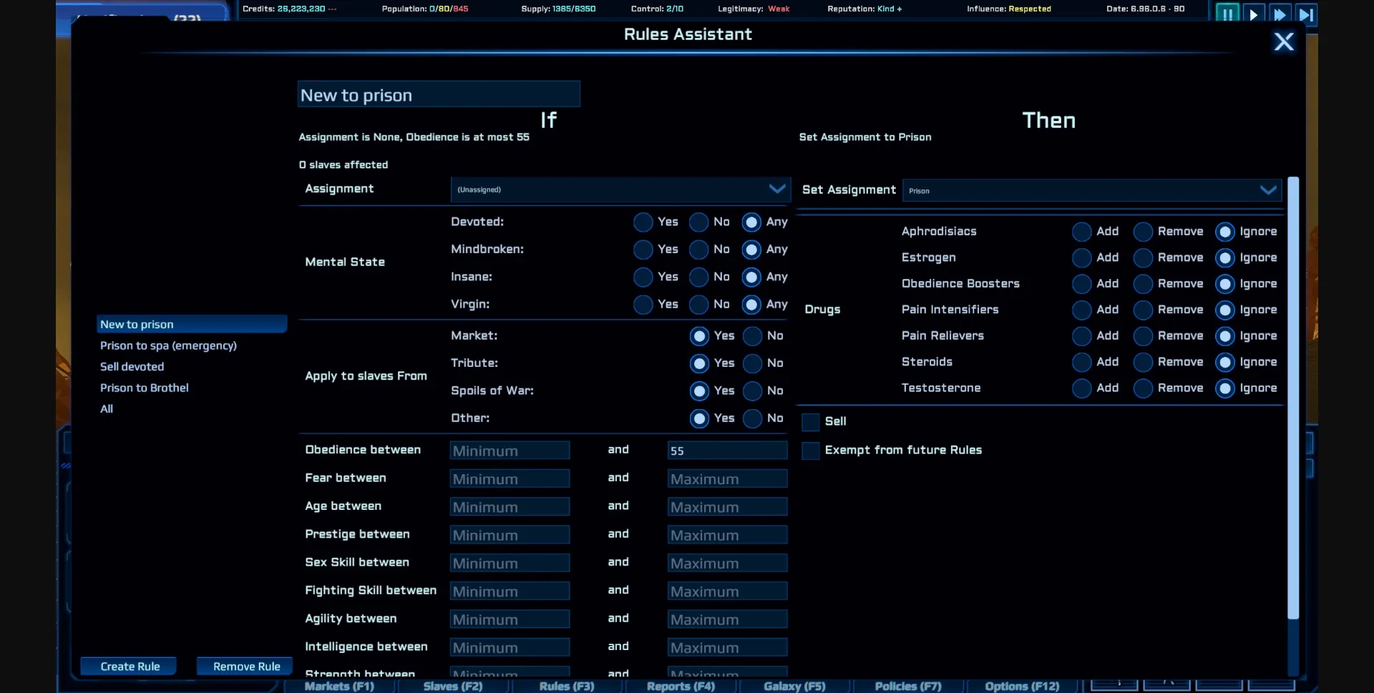The height and width of the screenshot is (693, 1374).
Task: Enable Exempt from future Rules
Action: 809,451
